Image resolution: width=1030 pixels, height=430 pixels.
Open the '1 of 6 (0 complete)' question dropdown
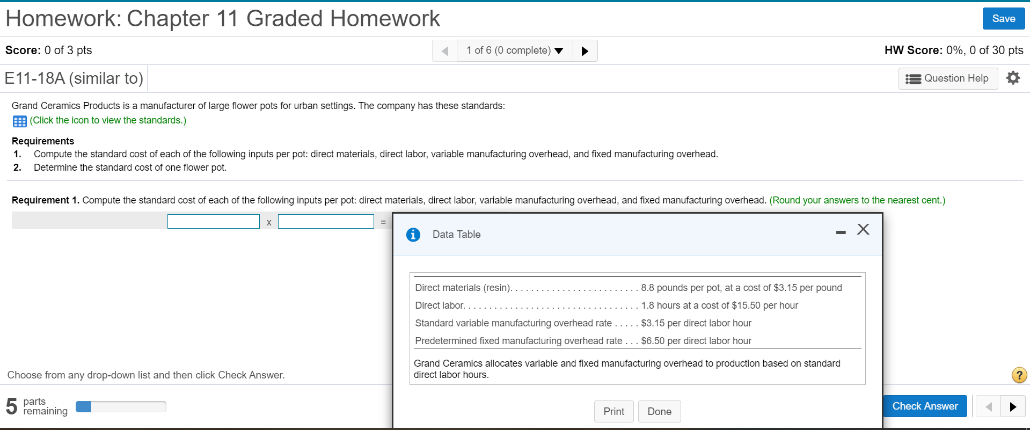tap(515, 50)
